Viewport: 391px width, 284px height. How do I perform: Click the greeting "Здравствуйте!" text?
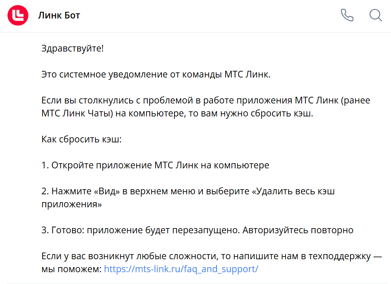[72, 49]
